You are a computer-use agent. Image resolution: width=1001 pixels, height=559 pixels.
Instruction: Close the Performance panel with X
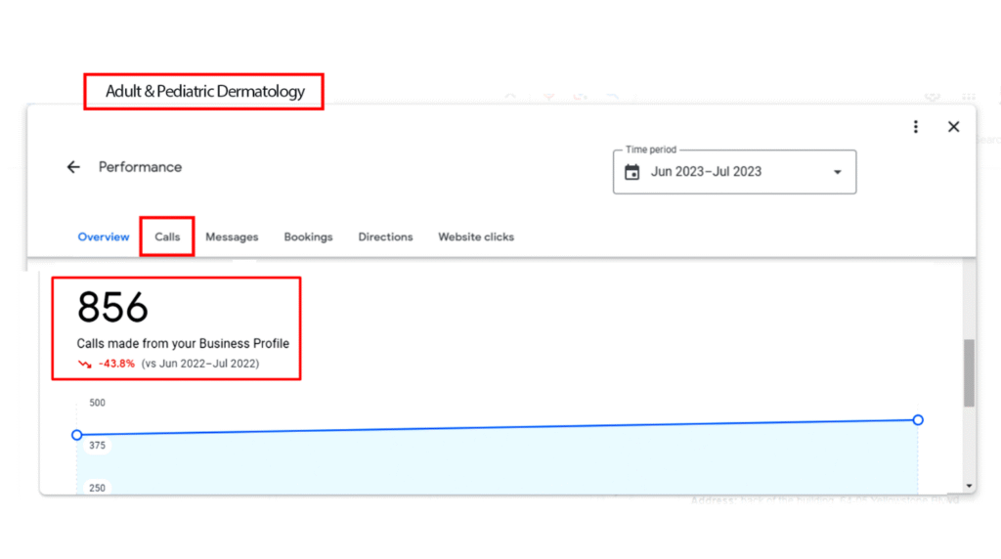click(x=954, y=127)
